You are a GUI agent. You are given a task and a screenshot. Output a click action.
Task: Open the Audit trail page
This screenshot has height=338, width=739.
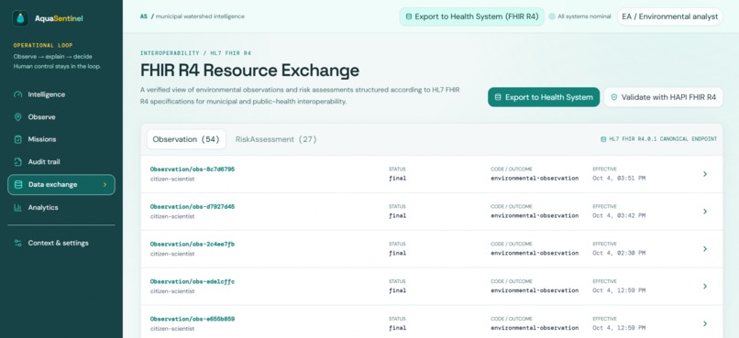(x=61, y=162)
